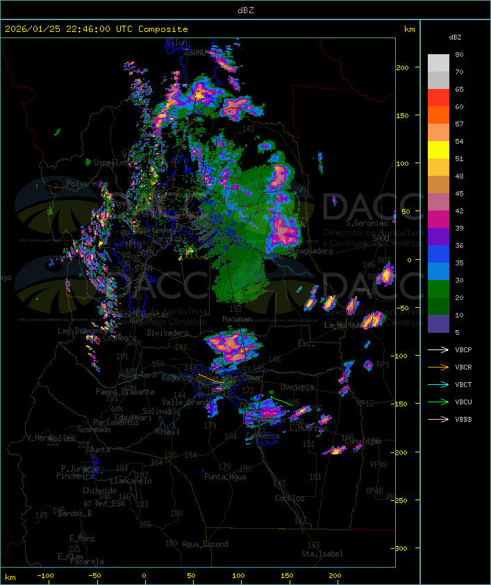Click the indigo 5-10 dBZ swatch
The height and width of the screenshot is (585, 491).
click(x=438, y=324)
